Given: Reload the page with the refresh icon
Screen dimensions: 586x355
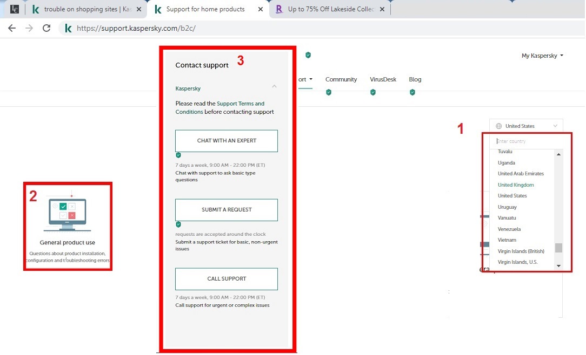Looking at the screenshot, I should (46, 28).
